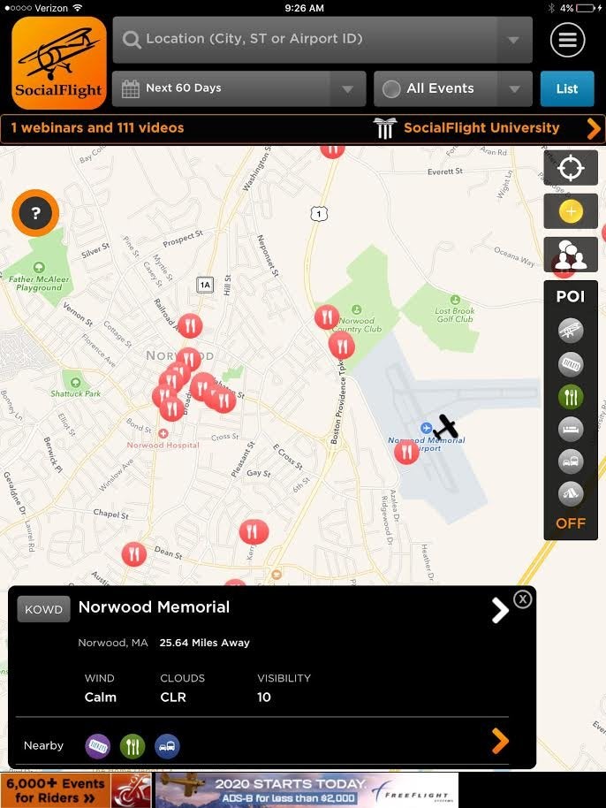This screenshot has height=808, width=606.
Task: Expand the location search dropdown arrow
Action: [513, 40]
